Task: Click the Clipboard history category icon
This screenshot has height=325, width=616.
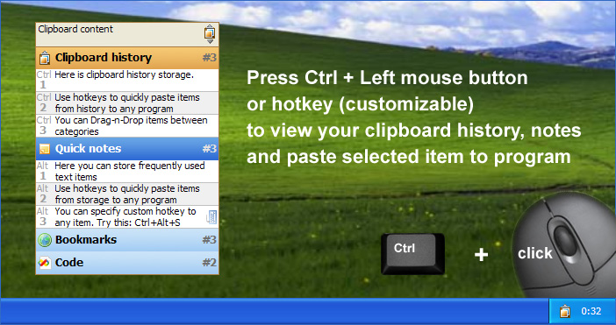Action: 45,58
